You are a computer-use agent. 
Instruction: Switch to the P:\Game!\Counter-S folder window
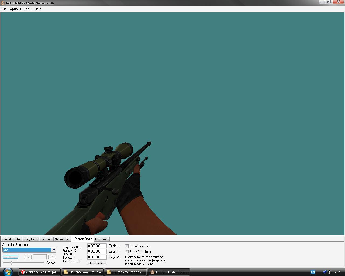click(82, 272)
